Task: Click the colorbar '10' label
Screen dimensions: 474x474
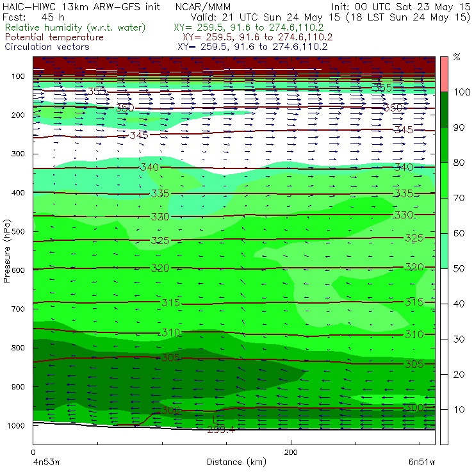Action: click(x=459, y=410)
